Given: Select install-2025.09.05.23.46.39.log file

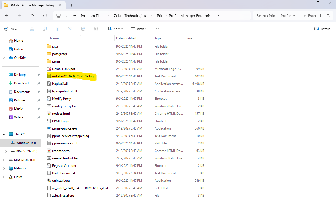Looking at the screenshot, I should [x=73, y=76].
